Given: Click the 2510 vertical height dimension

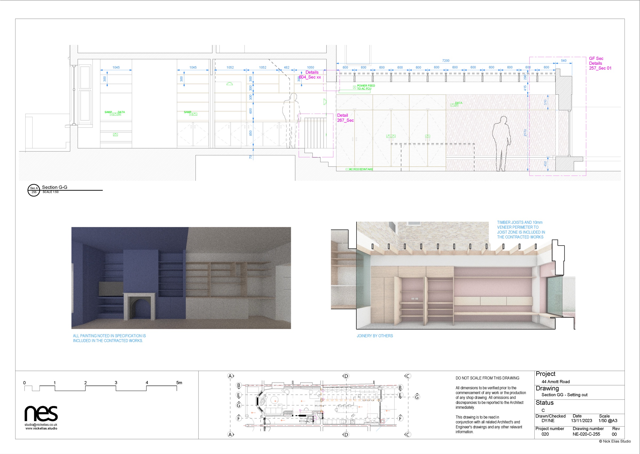Looking at the screenshot, I should [x=525, y=132].
